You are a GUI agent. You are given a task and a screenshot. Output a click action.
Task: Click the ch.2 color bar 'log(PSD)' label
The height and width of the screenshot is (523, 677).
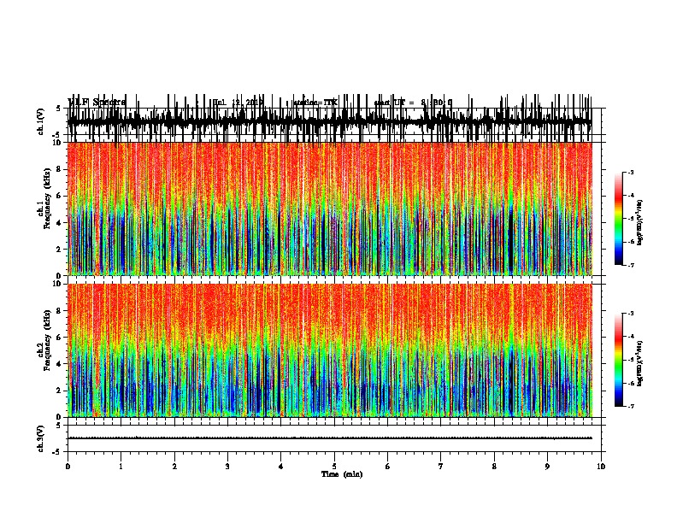coord(639,363)
